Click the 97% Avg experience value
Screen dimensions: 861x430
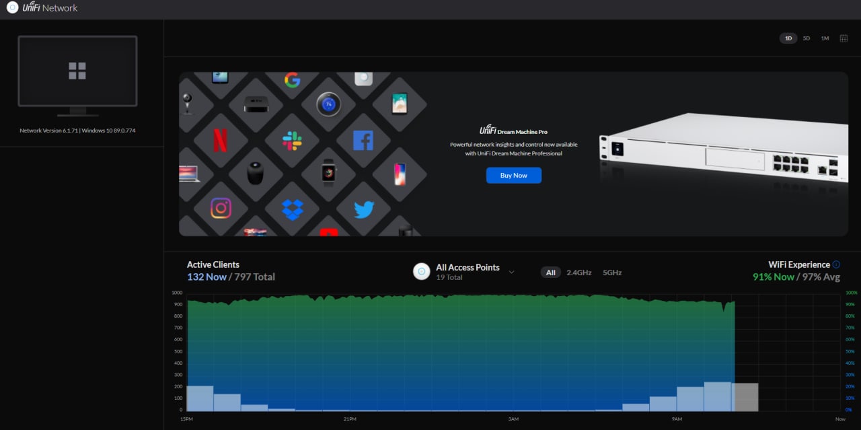click(x=821, y=277)
